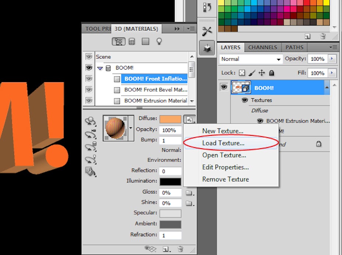
Task: Select the 3D Material Drop tool
Action: [x=90, y=171]
